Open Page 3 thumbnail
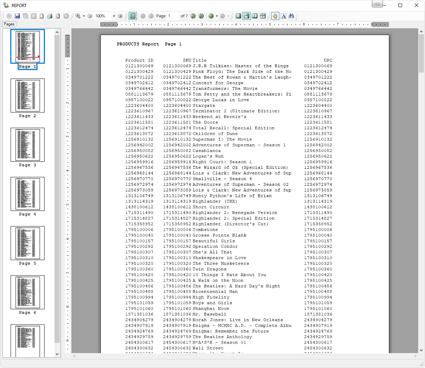Image resolution: width=425 pixels, height=368 pixels. click(x=28, y=145)
